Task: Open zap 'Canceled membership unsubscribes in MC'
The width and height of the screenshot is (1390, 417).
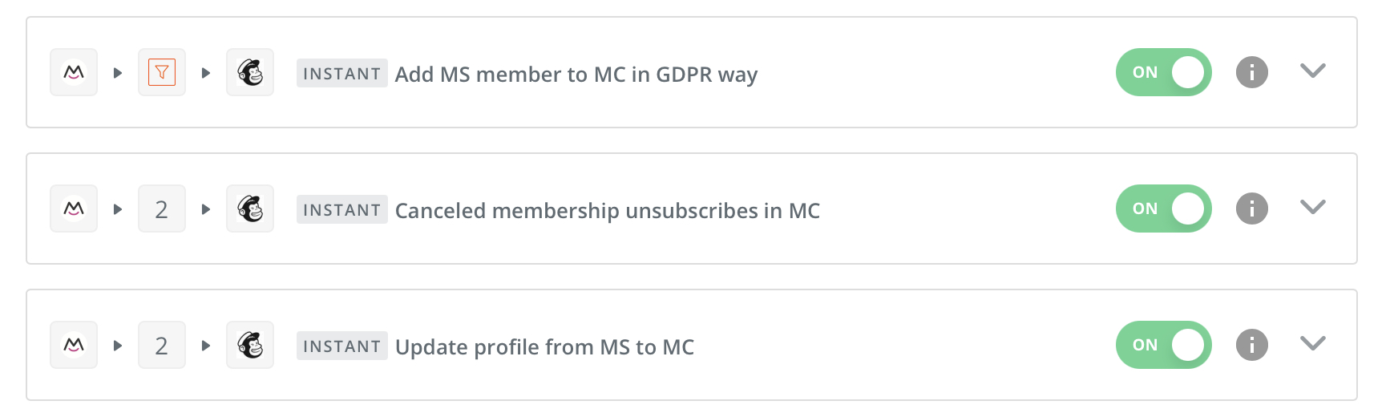Action: pyautogui.click(x=607, y=210)
